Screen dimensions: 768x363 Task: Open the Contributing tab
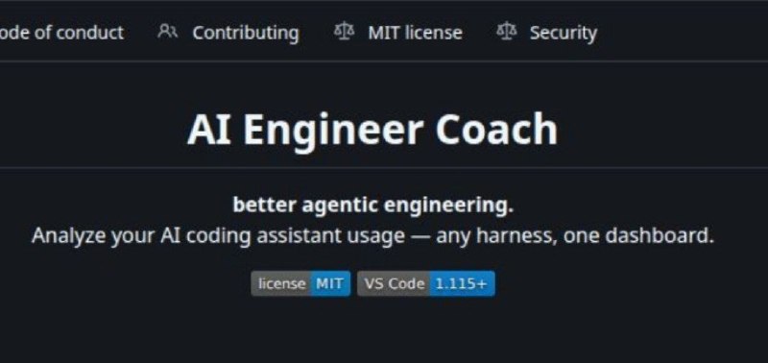(228, 33)
